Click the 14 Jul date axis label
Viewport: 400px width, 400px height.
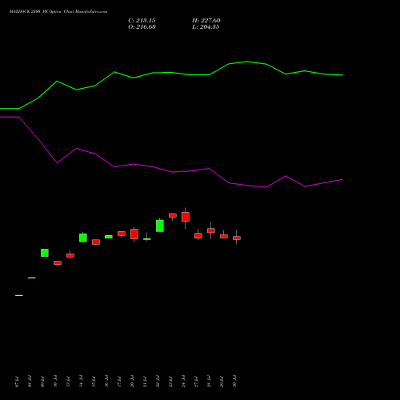click(x=81, y=382)
